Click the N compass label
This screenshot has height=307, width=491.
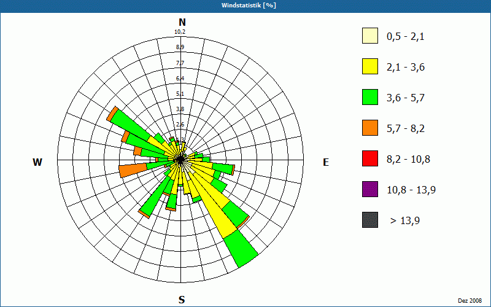point(182,22)
